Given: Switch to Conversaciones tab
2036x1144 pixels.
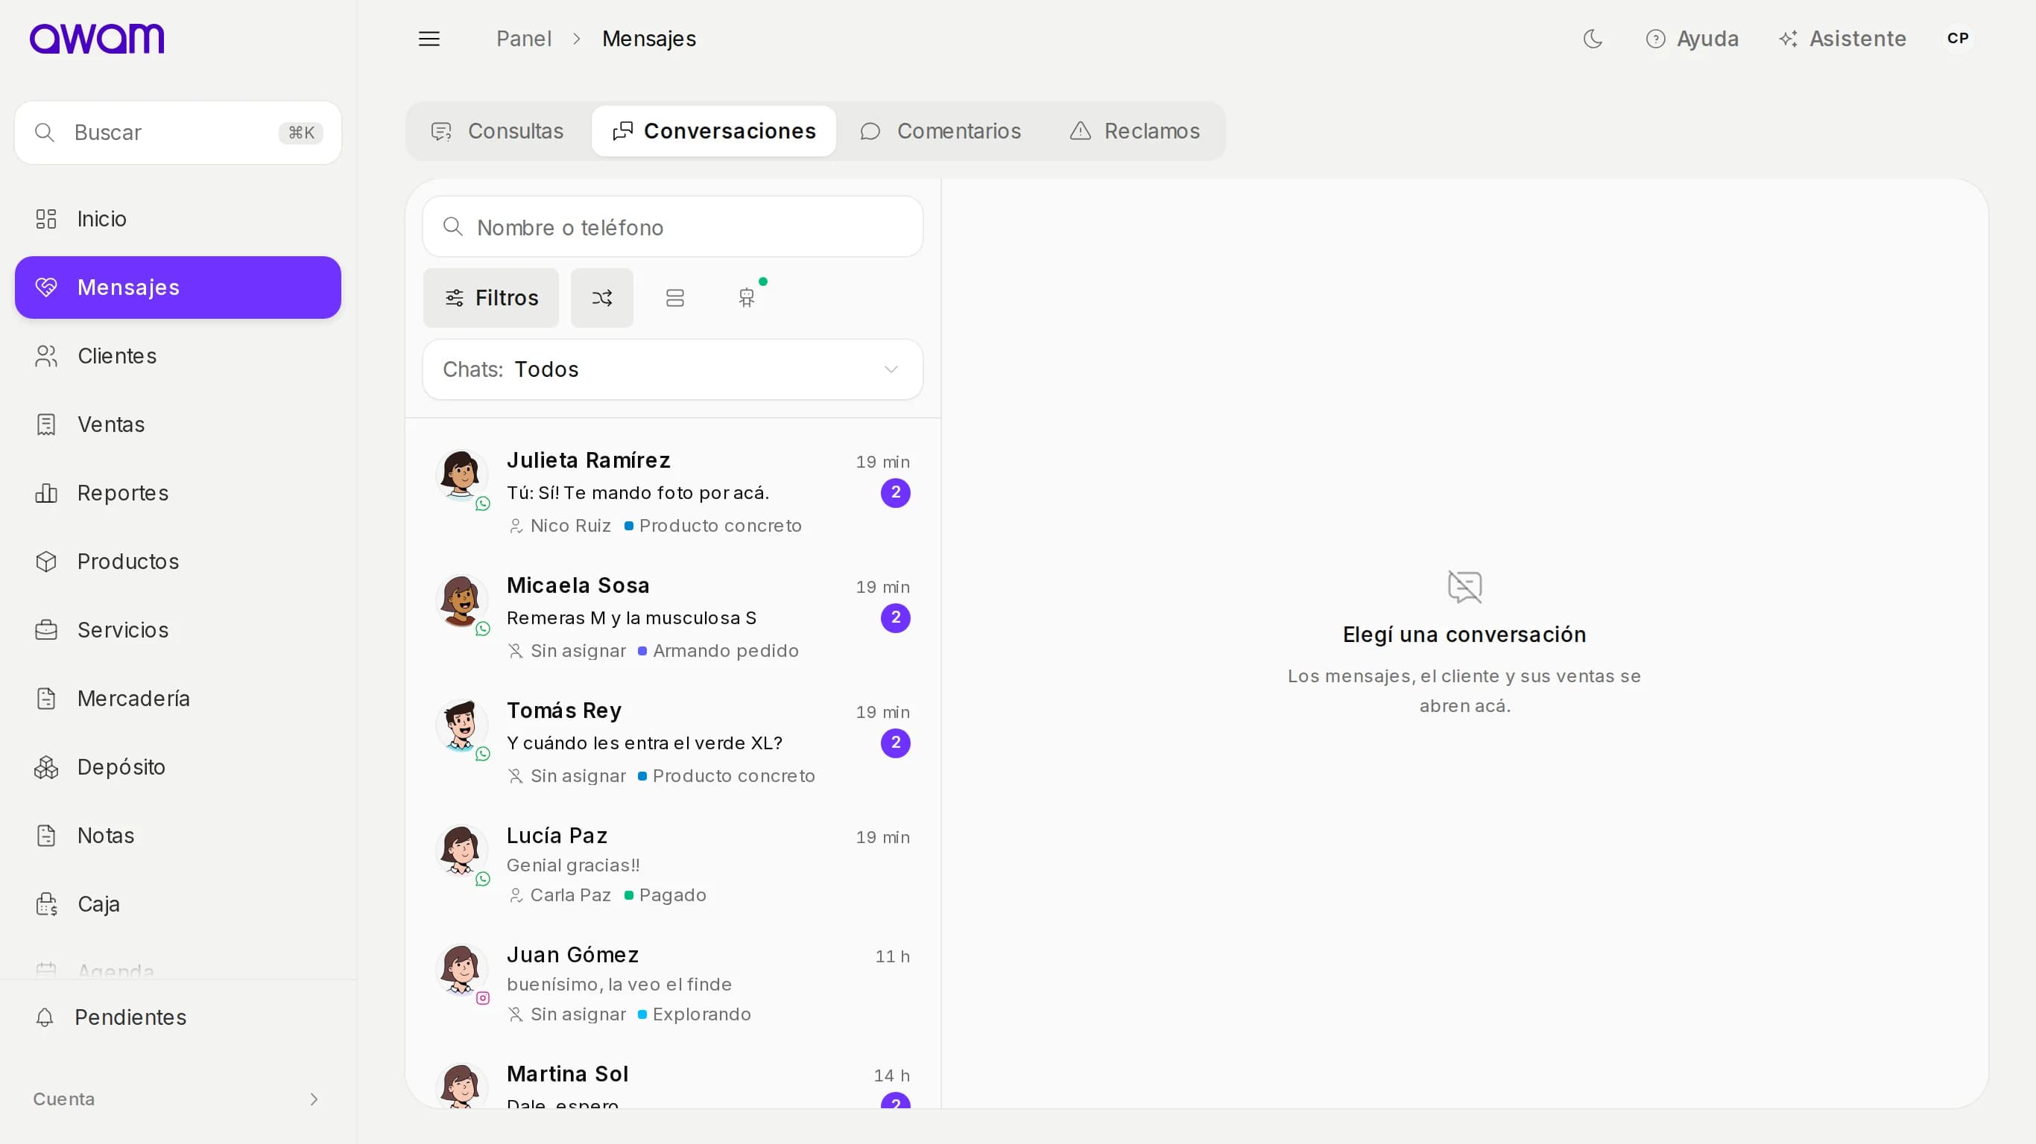Looking at the screenshot, I should [715, 131].
